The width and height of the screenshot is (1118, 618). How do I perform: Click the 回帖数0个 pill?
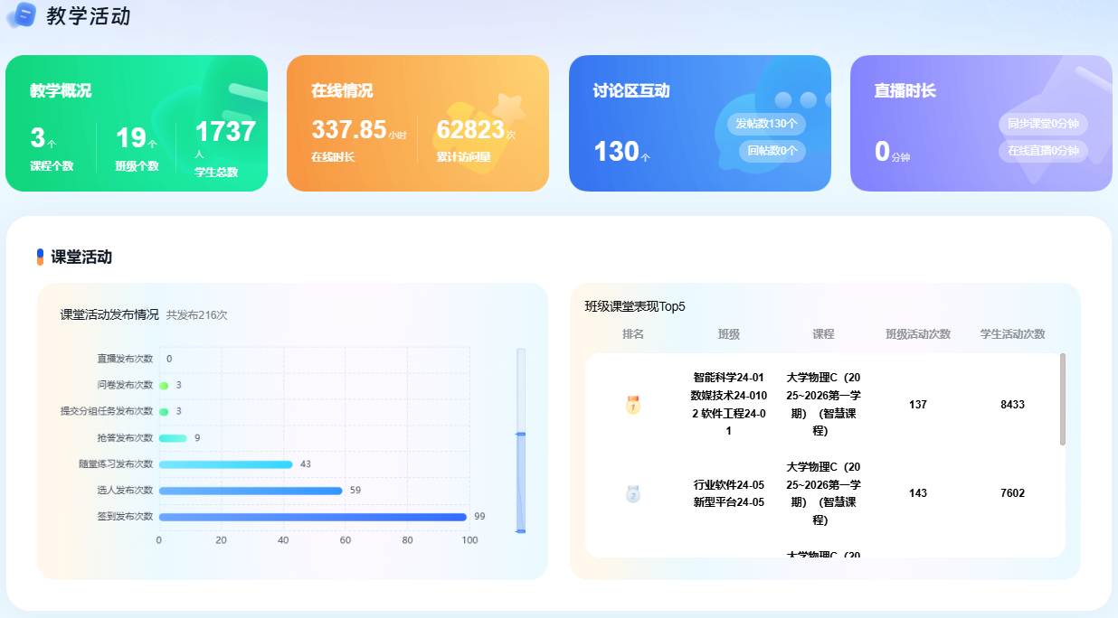pos(772,151)
